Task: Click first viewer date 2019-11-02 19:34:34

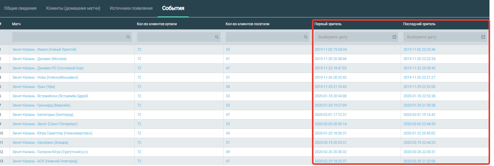Action: click(331, 50)
